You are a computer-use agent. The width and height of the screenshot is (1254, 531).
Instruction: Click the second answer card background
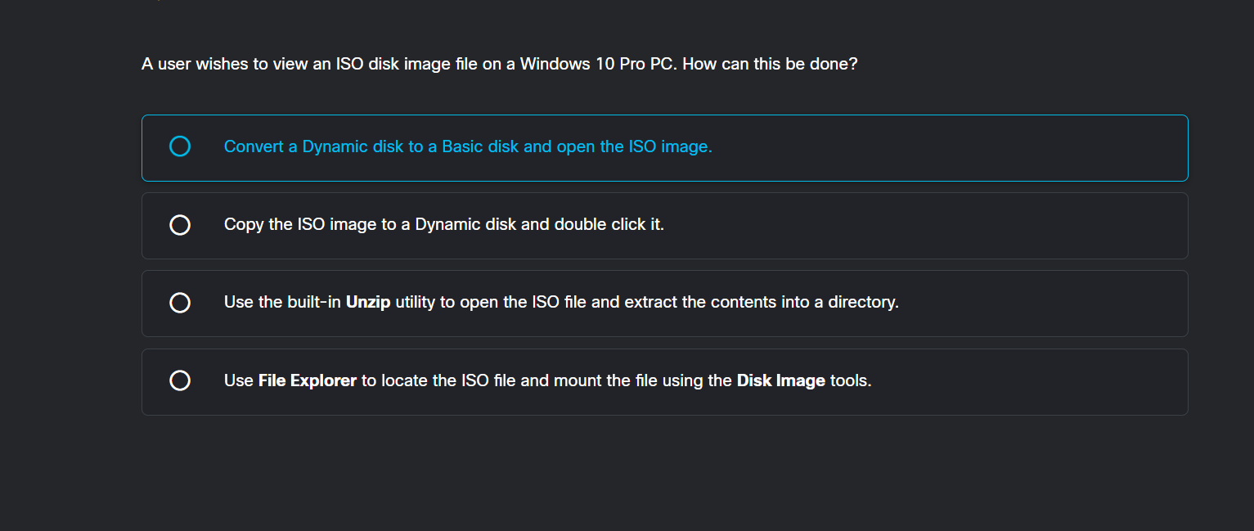(900, 224)
